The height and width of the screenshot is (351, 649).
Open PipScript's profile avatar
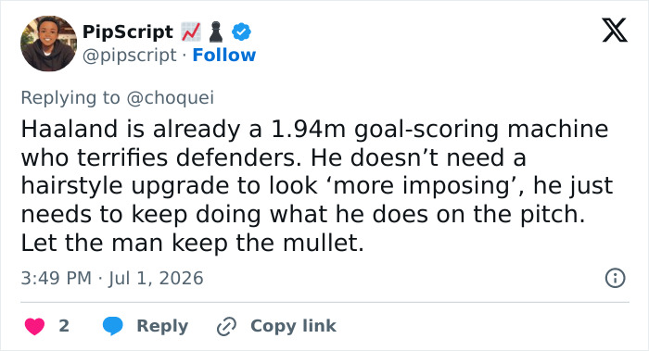point(48,44)
